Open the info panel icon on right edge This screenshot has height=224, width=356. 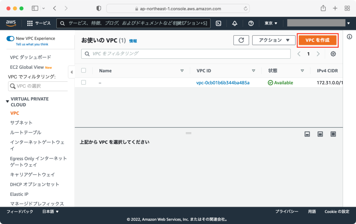[349, 37]
